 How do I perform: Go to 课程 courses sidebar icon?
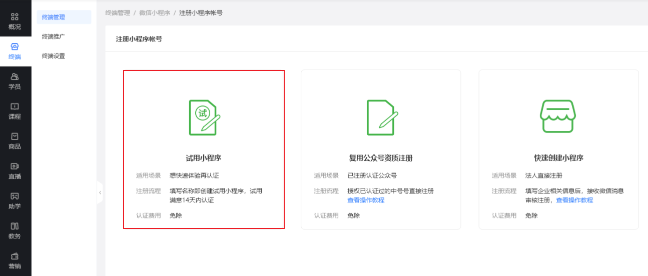click(15, 106)
